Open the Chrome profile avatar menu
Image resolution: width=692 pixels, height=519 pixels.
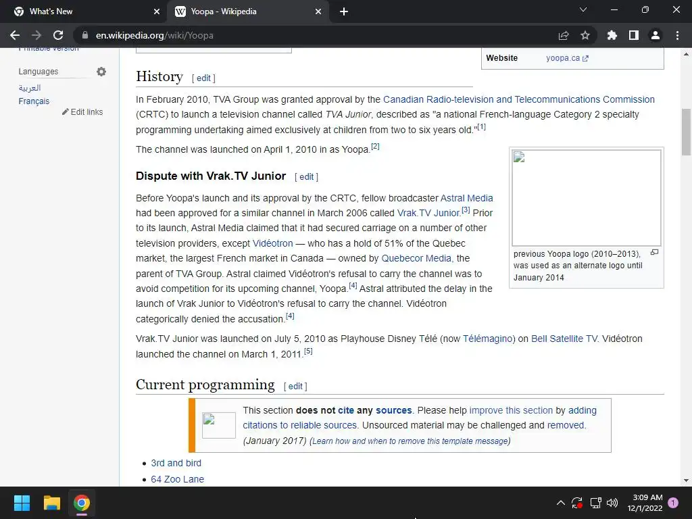656,35
